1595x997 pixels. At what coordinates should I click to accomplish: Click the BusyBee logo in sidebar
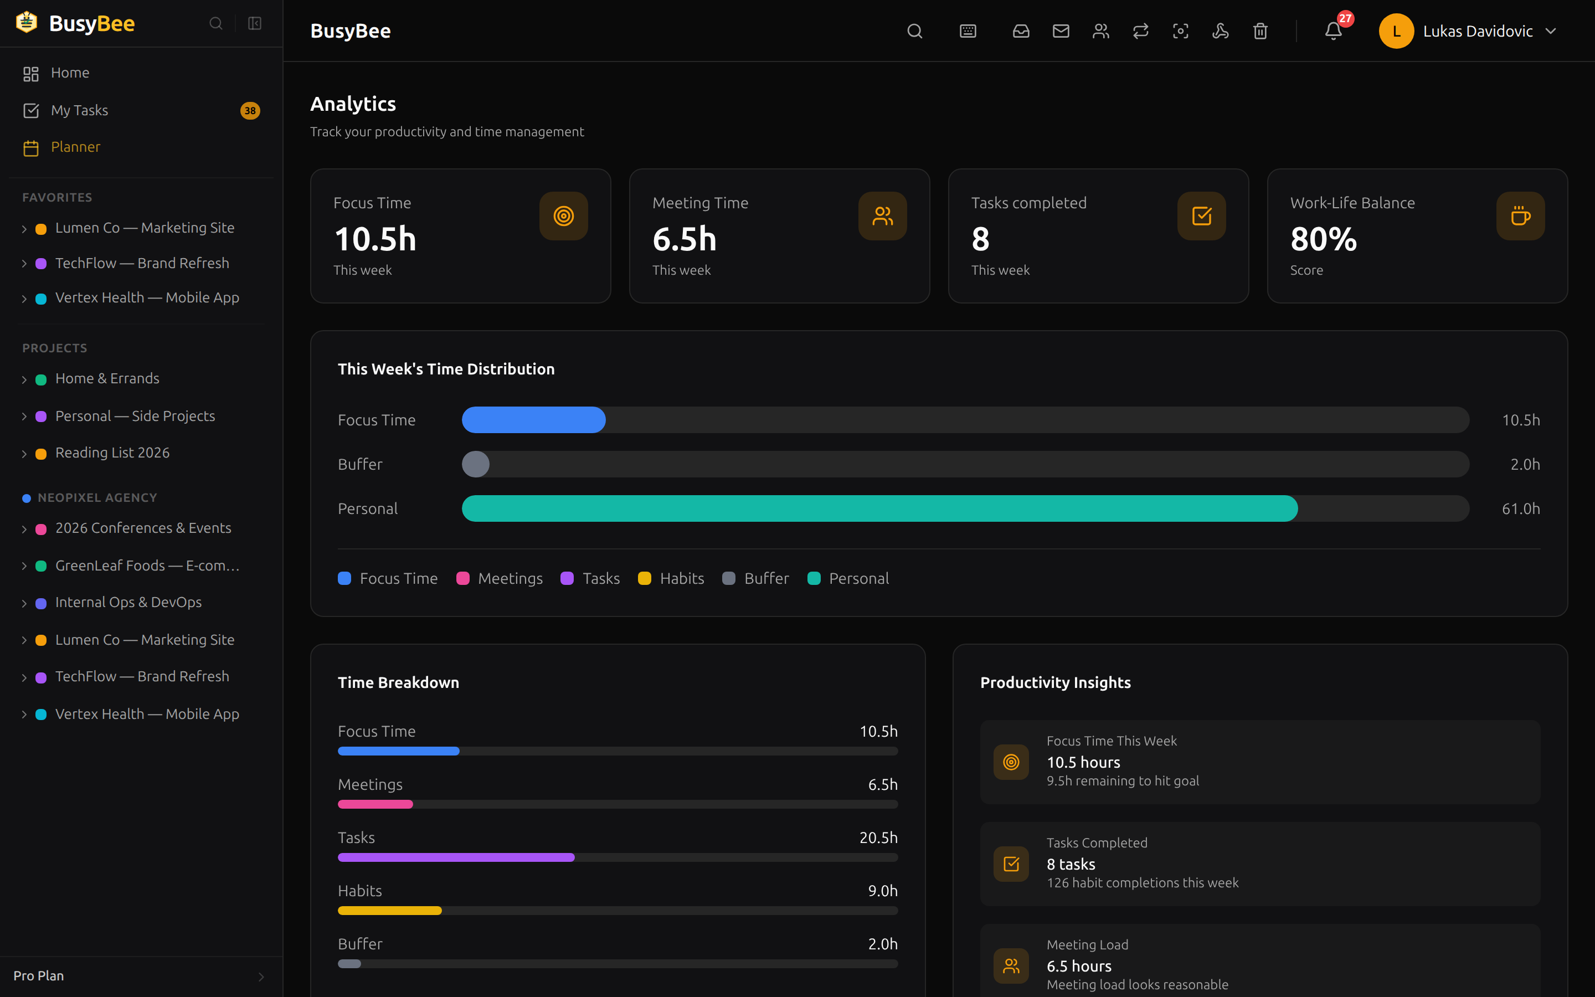coord(74,23)
